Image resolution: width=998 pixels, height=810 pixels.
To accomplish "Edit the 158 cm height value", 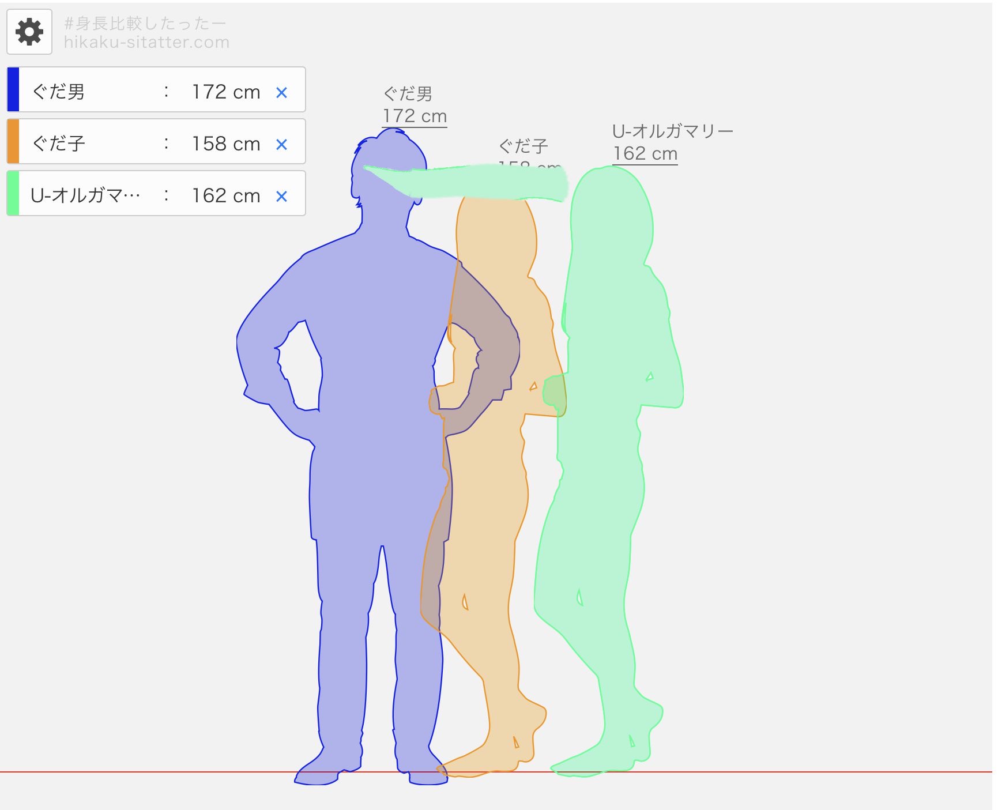I will pos(225,144).
